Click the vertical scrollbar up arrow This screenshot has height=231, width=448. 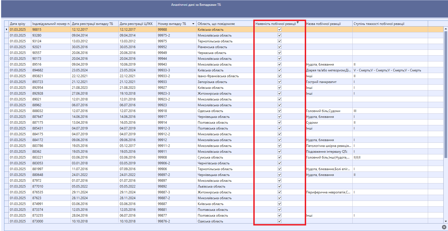[446, 28]
